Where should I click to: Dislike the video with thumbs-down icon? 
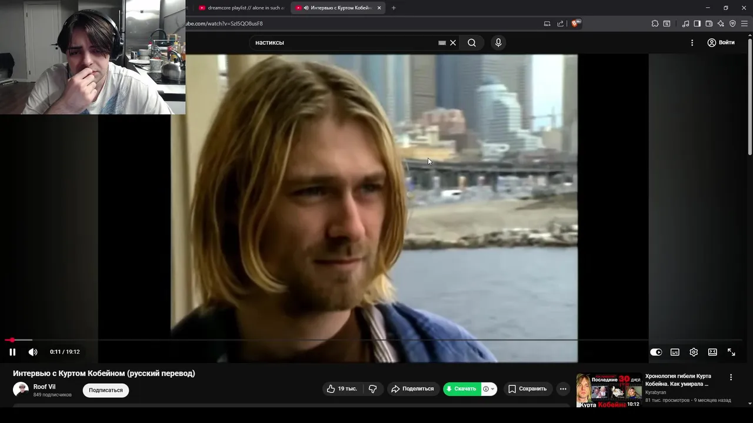(x=372, y=389)
